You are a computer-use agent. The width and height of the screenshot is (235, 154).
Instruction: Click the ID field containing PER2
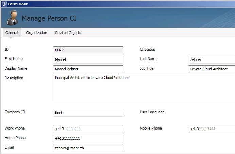88,50
